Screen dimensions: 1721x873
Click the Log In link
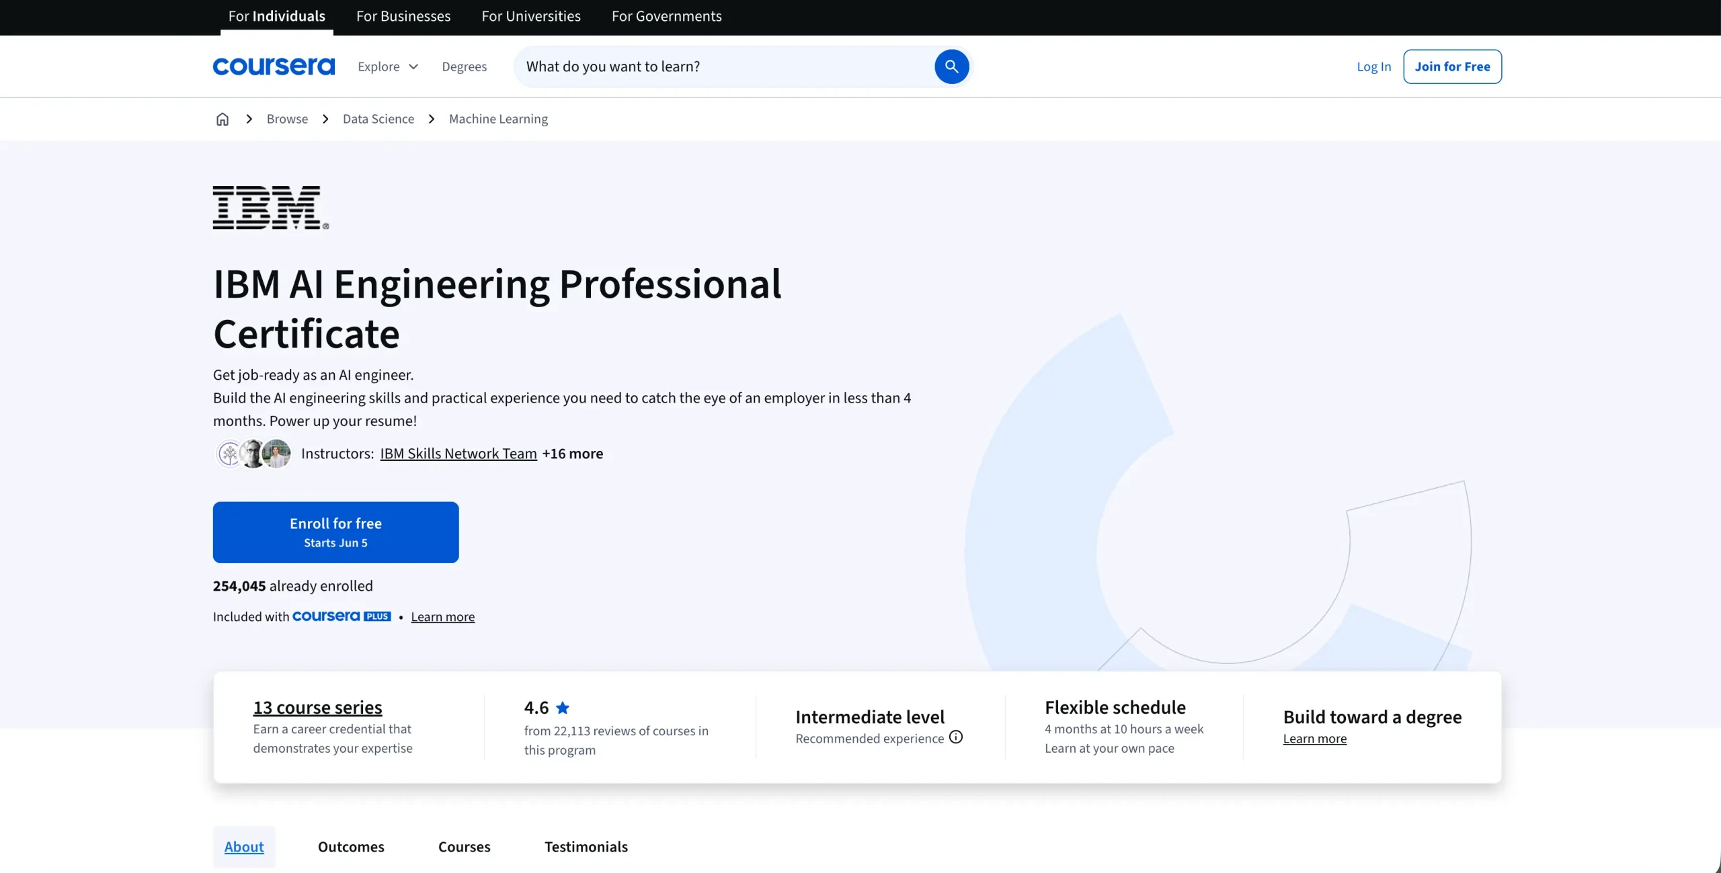[1374, 67]
